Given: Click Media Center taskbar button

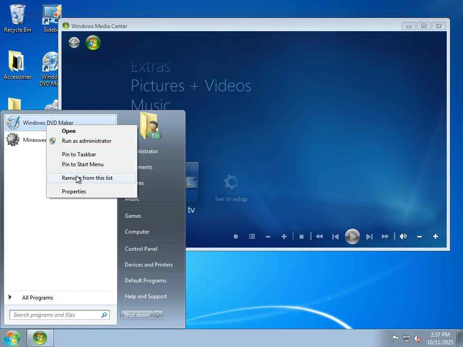Looking at the screenshot, I should tap(40, 338).
